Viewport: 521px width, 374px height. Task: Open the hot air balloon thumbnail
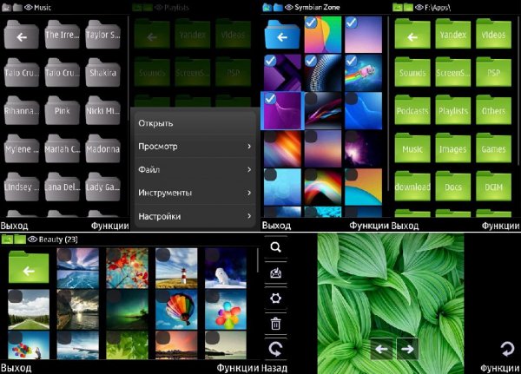coord(176,309)
